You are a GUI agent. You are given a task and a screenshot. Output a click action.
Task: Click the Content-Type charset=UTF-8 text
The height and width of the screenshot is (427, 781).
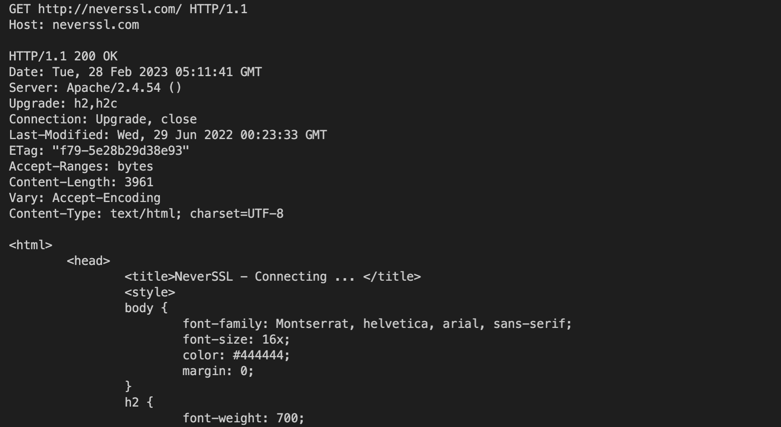237,213
